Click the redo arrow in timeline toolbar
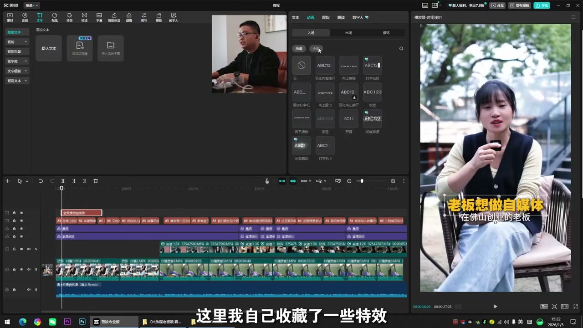Viewport: 583px width, 328px height. [51, 181]
